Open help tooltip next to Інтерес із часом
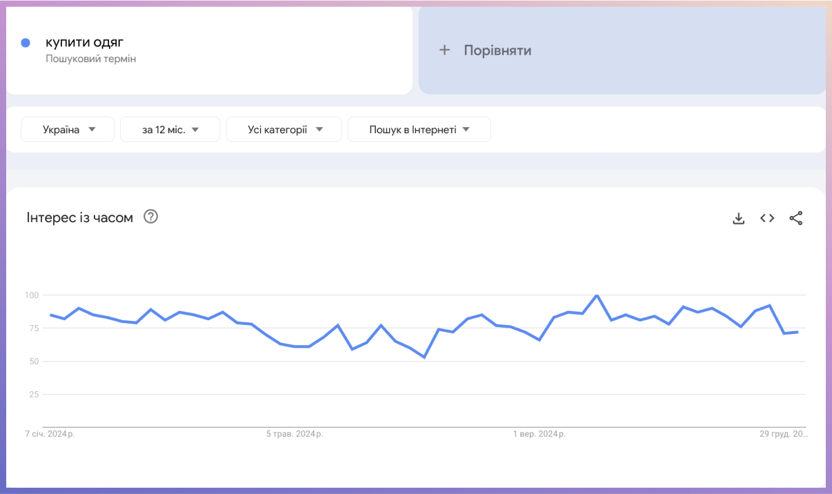The height and width of the screenshot is (494, 832). point(150,217)
